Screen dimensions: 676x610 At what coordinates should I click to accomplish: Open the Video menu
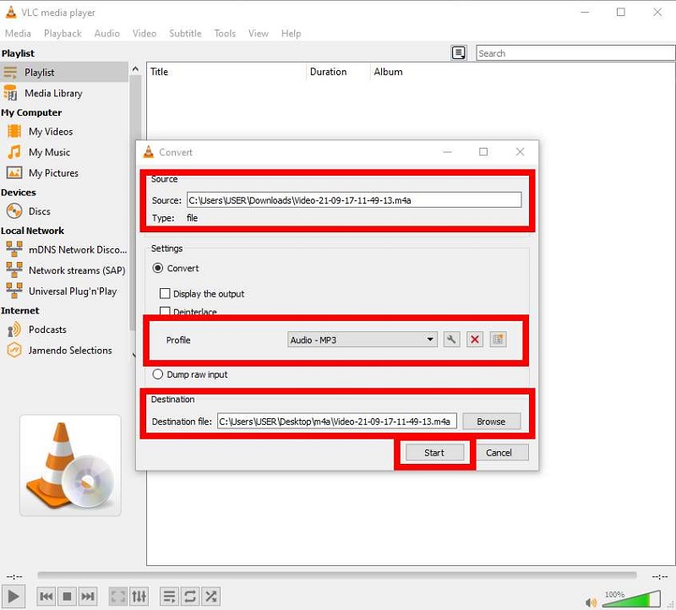pos(144,33)
